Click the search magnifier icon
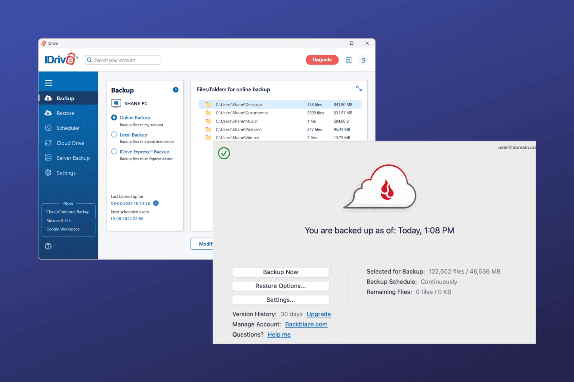The width and height of the screenshot is (574, 382). tap(89, 60)
